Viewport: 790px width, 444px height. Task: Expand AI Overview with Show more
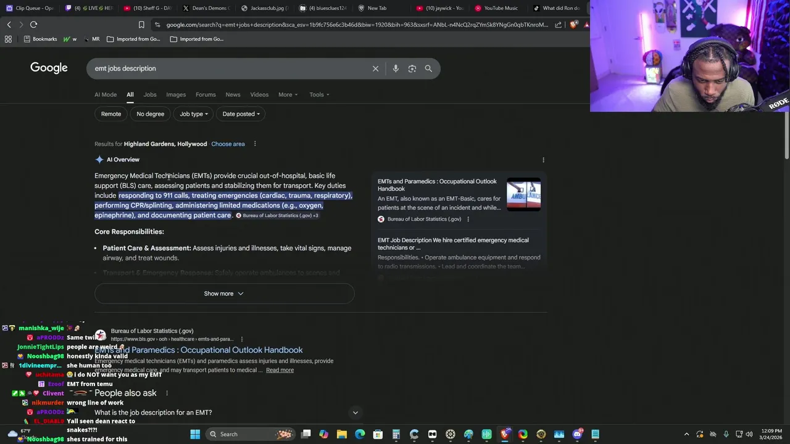224,294
